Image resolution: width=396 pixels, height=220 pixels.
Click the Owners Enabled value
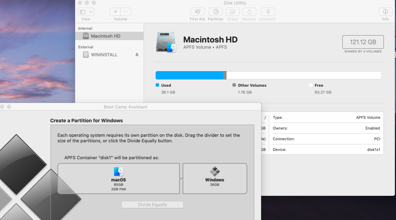373,128
